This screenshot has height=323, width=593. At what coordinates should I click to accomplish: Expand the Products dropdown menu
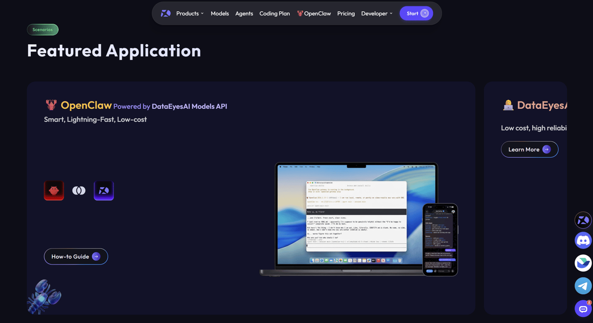190,13
